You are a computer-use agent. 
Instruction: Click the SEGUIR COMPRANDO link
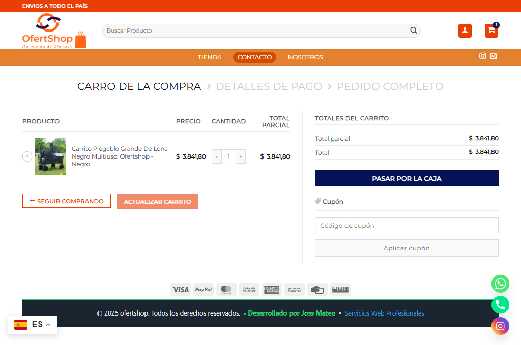coord(66,201)
